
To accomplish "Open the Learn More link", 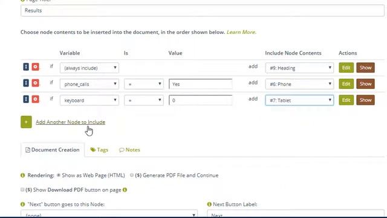I will 241,32.
